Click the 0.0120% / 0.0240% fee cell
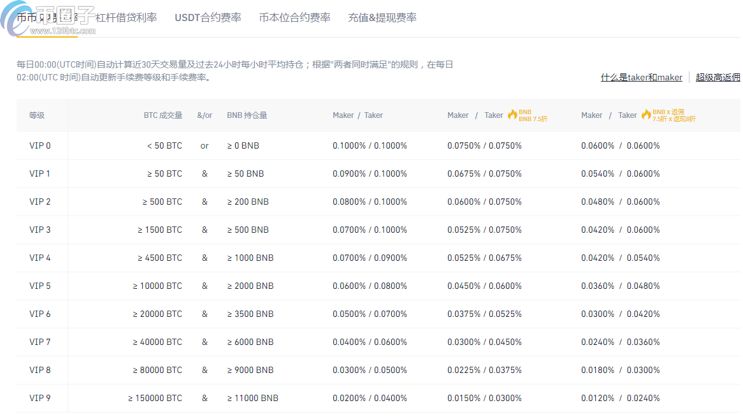Image resolution: width=743 pixels, height=417 pixels. pos(620,398)
